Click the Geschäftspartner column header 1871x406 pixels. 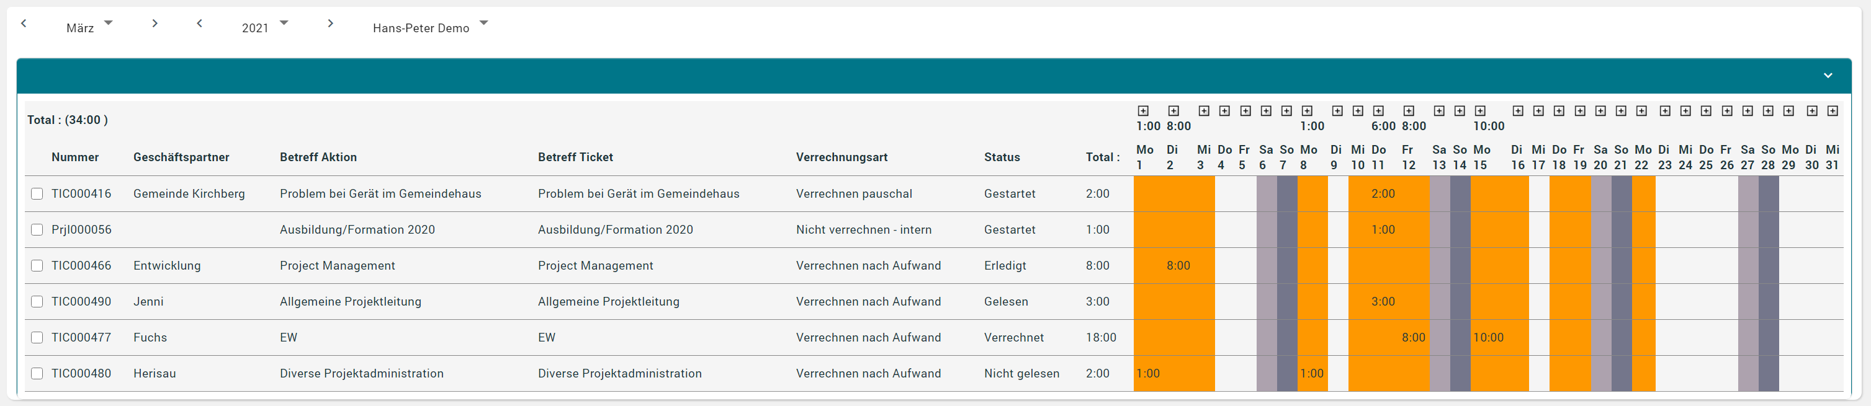point(181,157)
